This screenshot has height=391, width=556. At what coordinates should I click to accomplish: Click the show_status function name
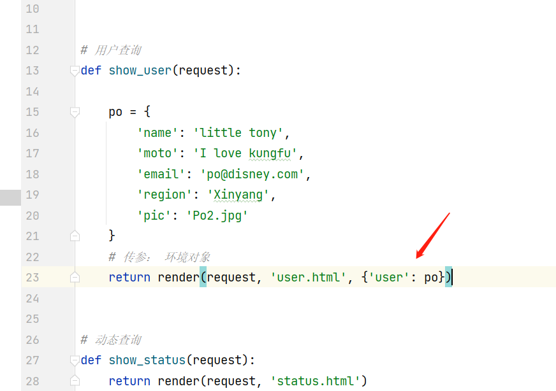point(147,360)
